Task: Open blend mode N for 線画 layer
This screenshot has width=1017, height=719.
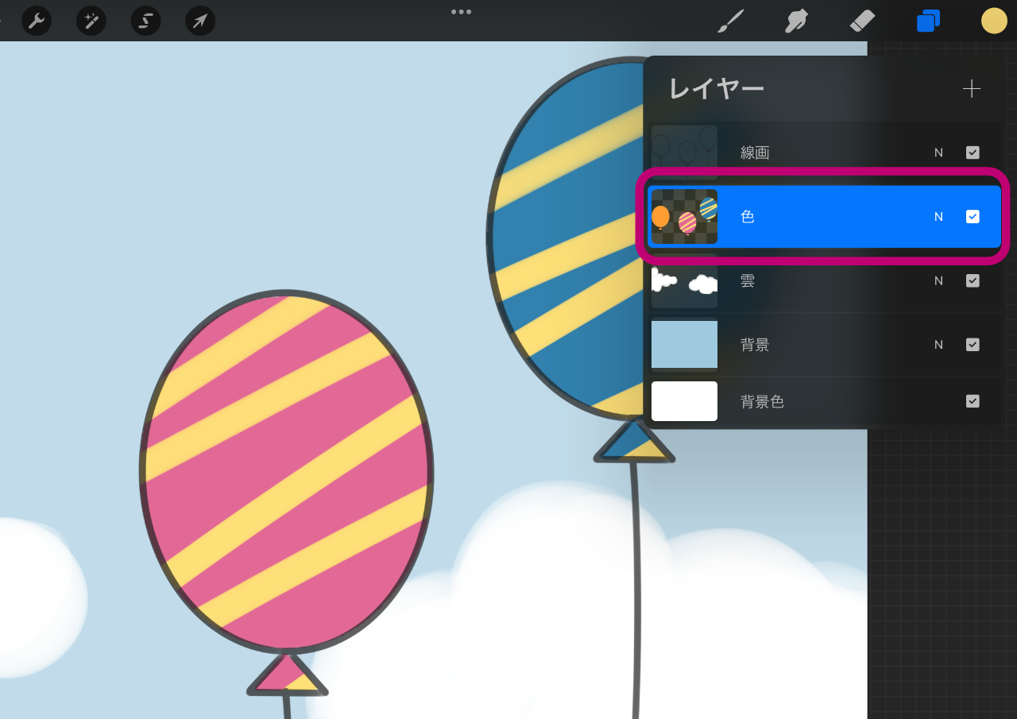Action: [x=938, y=153]
